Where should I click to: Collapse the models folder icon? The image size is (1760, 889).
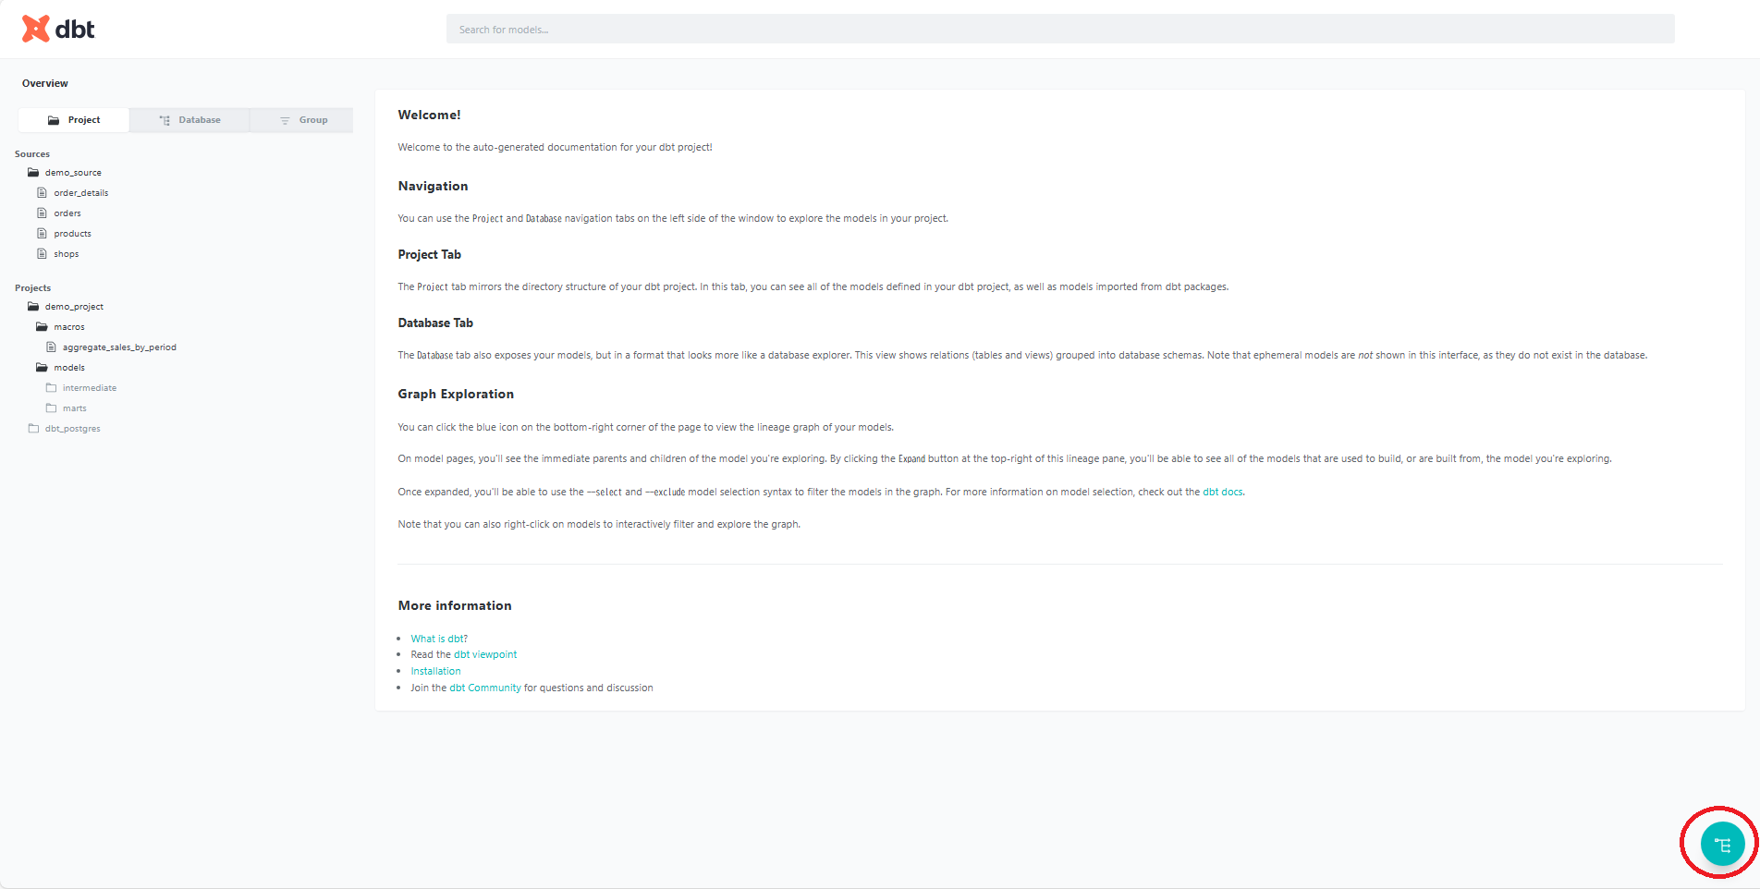point(42,368)
